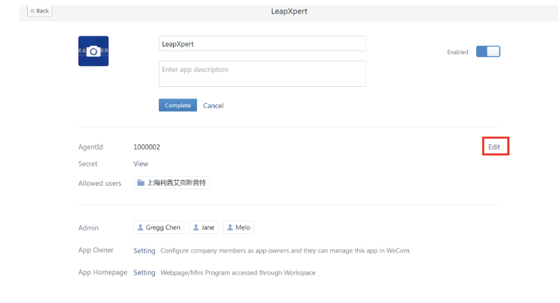Click the person icon beside Gregg Chen

141,227
